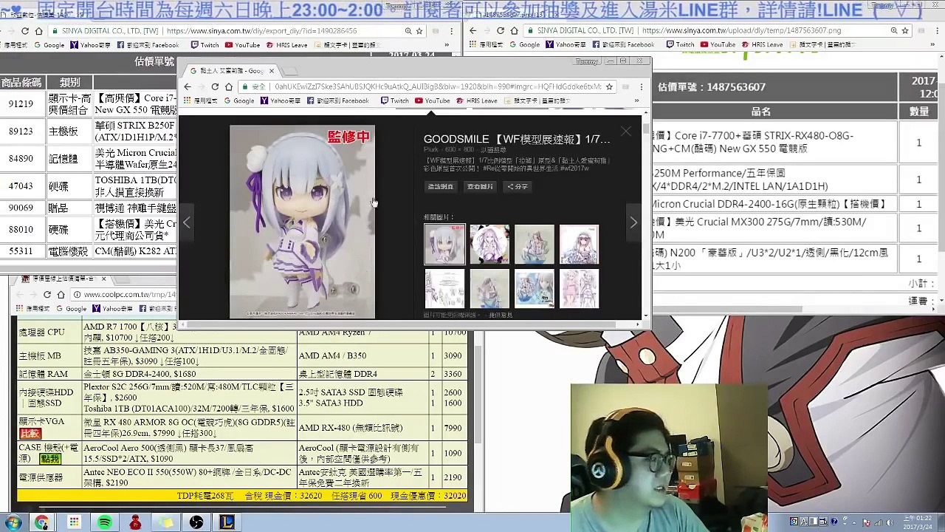Select product code 47043 in the Sinya table
Screen dimensions: 945x532
click(21, 186)
